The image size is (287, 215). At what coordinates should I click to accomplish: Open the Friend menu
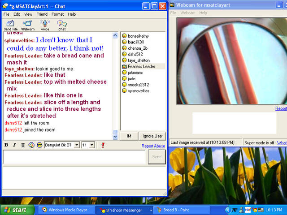42,14
